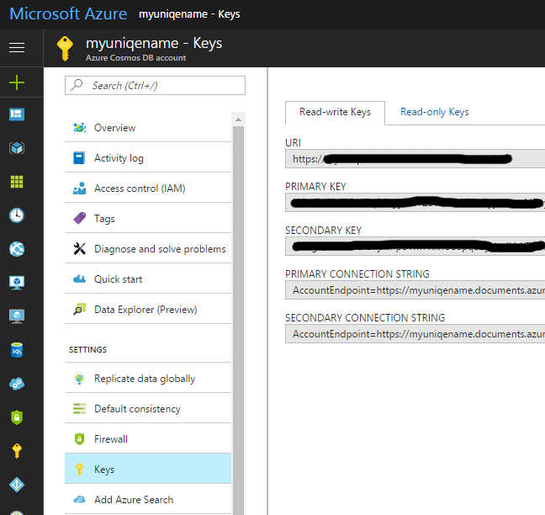Focus the Search (Ctrl+/) box
The height and width of the screenshot is (515, 545).
point(155,85)
